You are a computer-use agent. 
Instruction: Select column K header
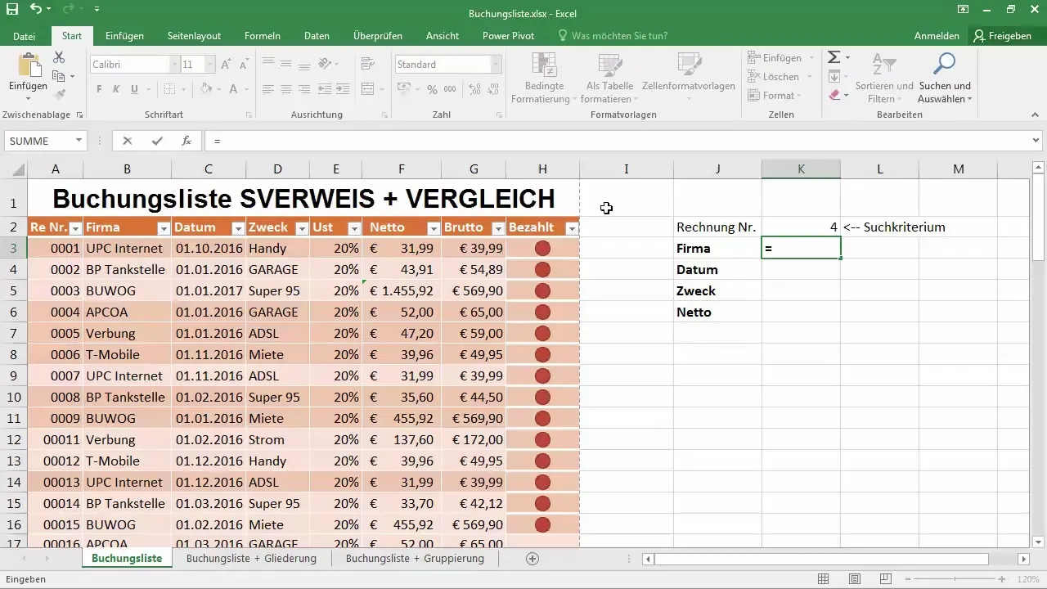coord(801,169)
